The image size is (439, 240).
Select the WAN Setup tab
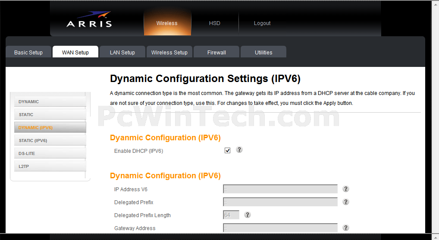[75, 52]
